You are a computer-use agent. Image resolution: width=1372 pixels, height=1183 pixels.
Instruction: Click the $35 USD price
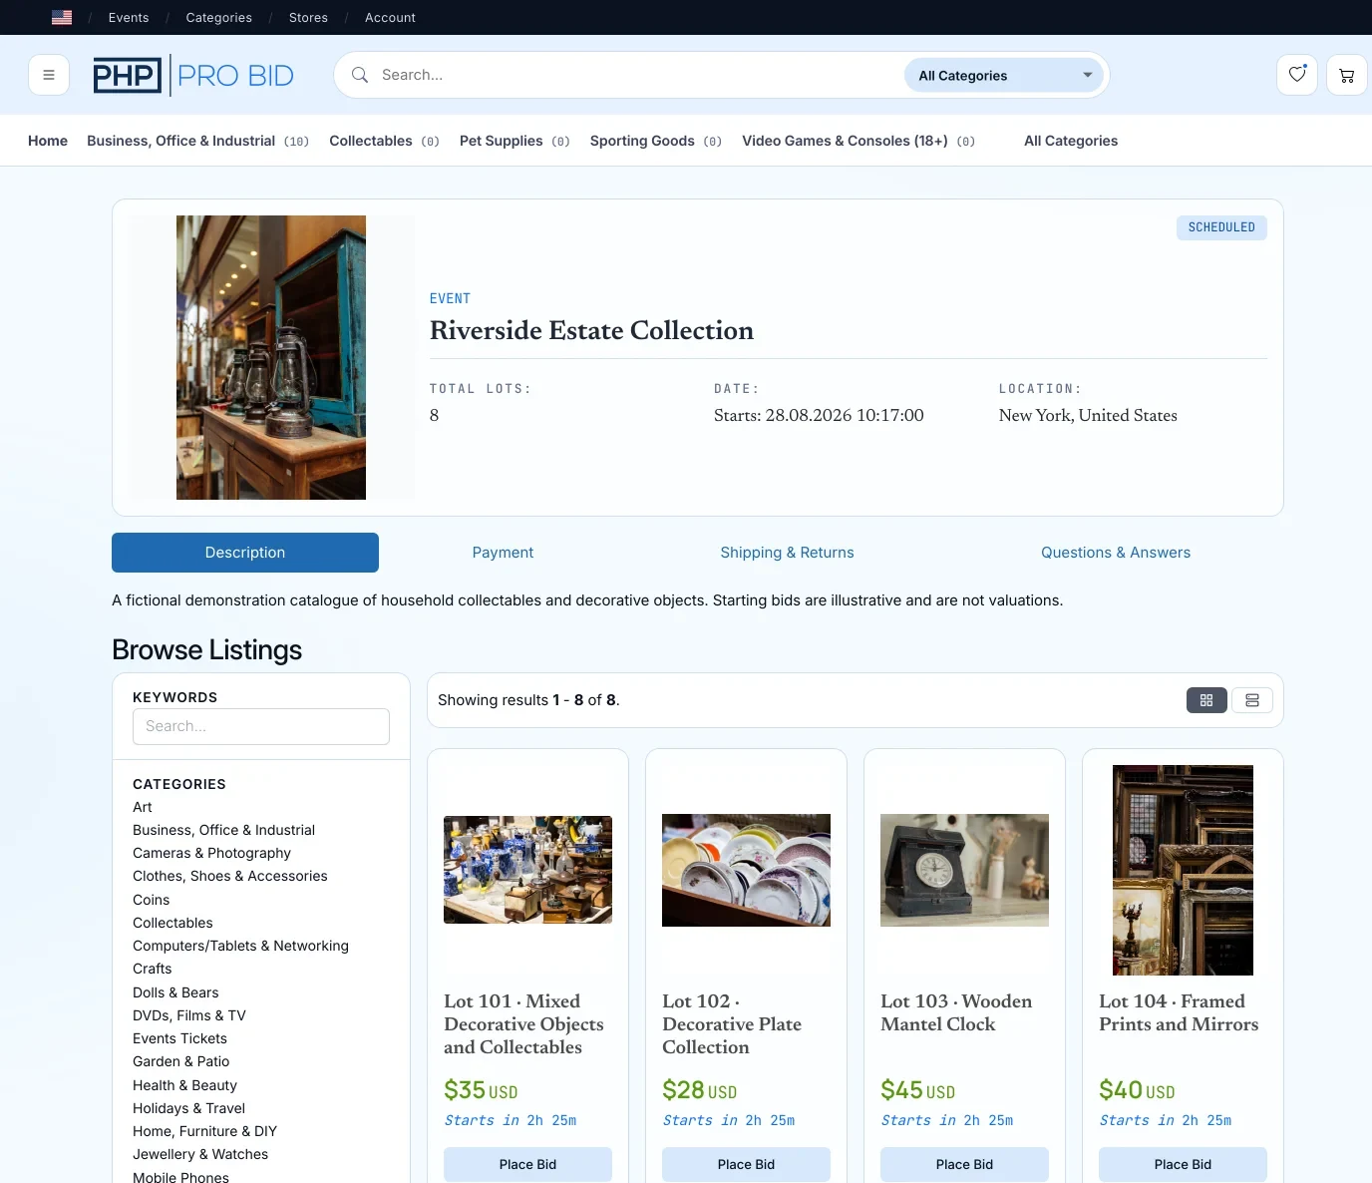pyautogui.click(x=481, y=1090)
